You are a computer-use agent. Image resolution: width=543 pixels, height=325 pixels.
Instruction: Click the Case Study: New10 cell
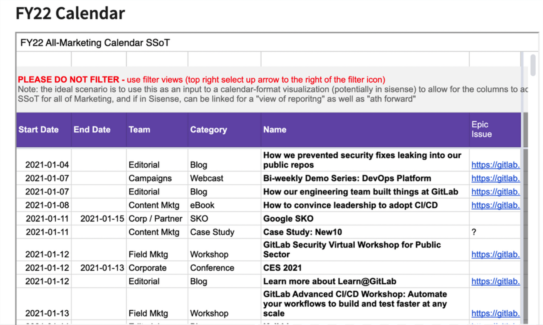pyautogui.click(x=365, y=232)
